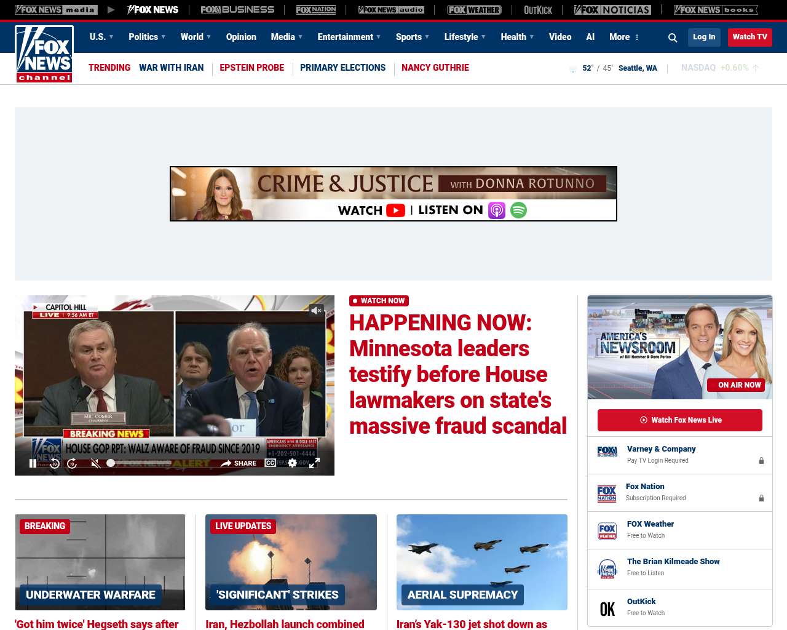Enter fullscreen video mode
The image size is (787, 630).
point(314,463)
